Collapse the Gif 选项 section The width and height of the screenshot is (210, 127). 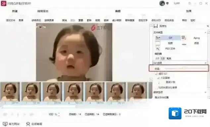(x=205, y=63)
